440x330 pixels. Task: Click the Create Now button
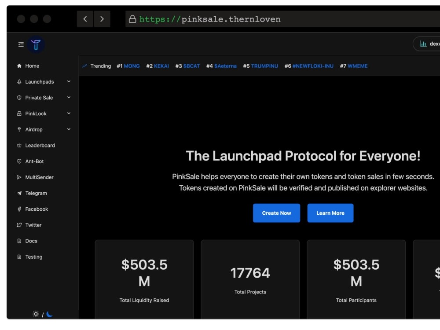276,213
